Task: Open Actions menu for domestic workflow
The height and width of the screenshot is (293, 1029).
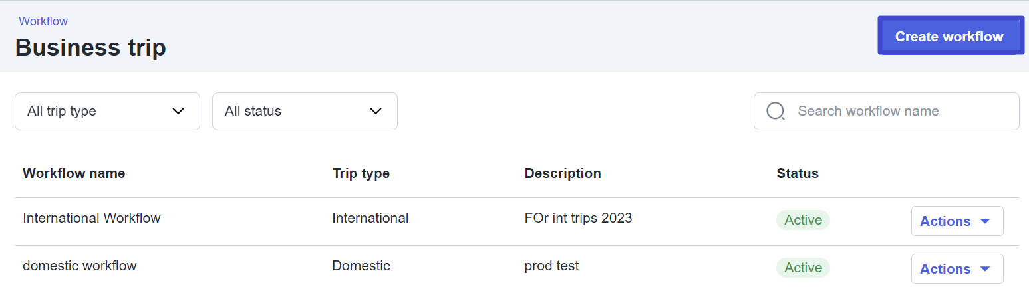Action: tap(957, 269)
